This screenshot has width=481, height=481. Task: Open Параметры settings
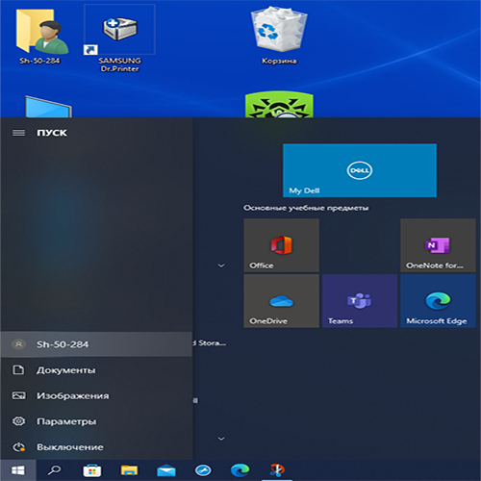pos(96,421)
